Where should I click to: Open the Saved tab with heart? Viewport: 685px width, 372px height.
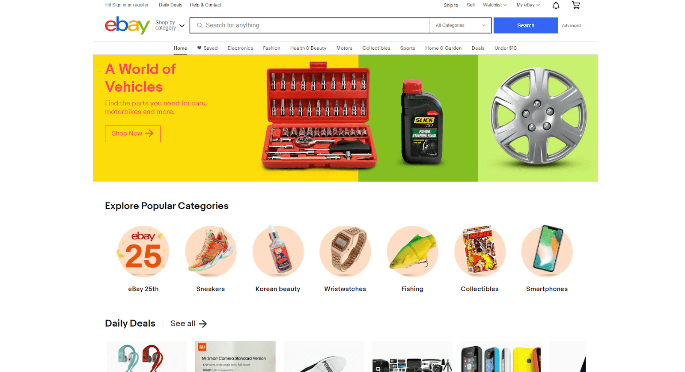[x=207, y=48]
